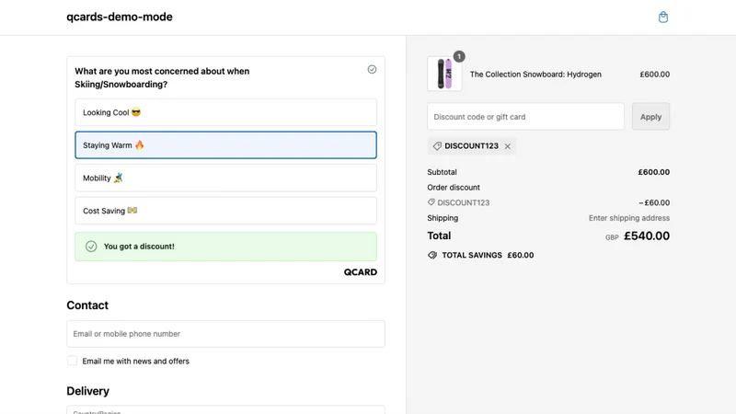The image size is (736, 414).
Task: Choose the Cost Saving answer option
Action: 225,211
